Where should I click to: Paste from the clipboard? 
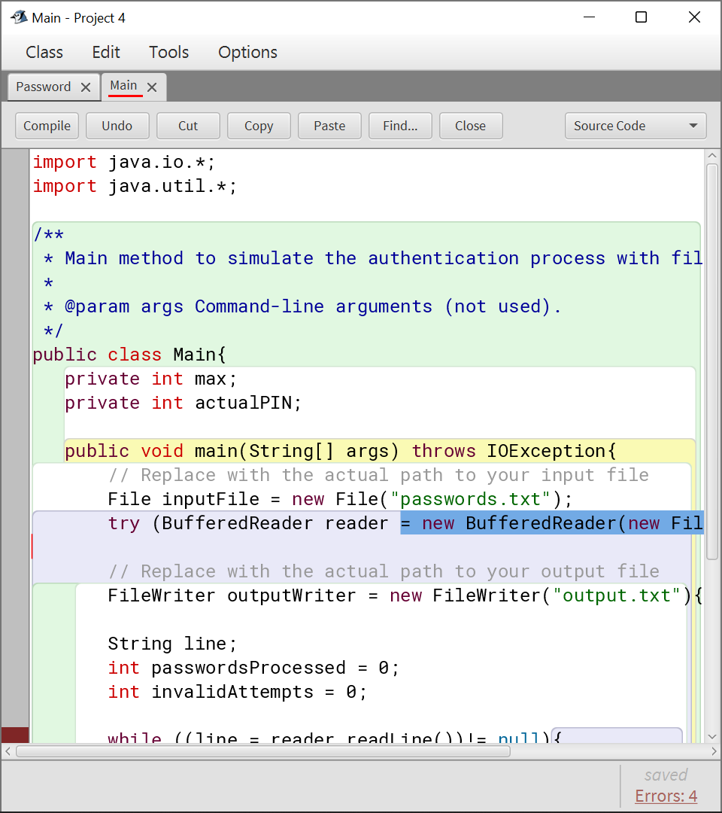click(x=329, y=126)
